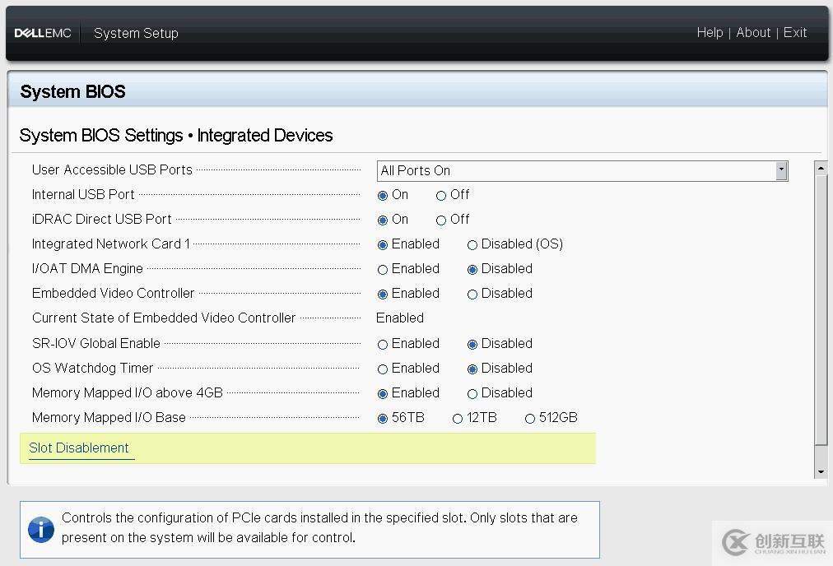Turn off iDRAC Direct USB Port
The width and height of the screenshot is (833, 566).
coord(441,220)
